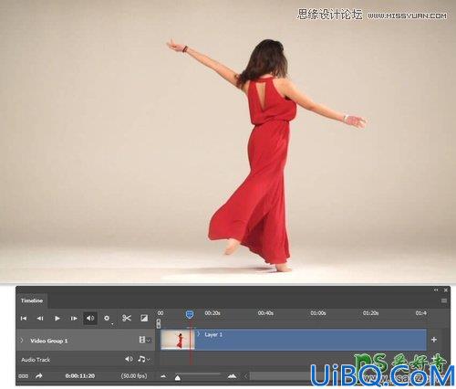
Task: Click the 01:00s ruler mark
Action: tap(318, 313)
